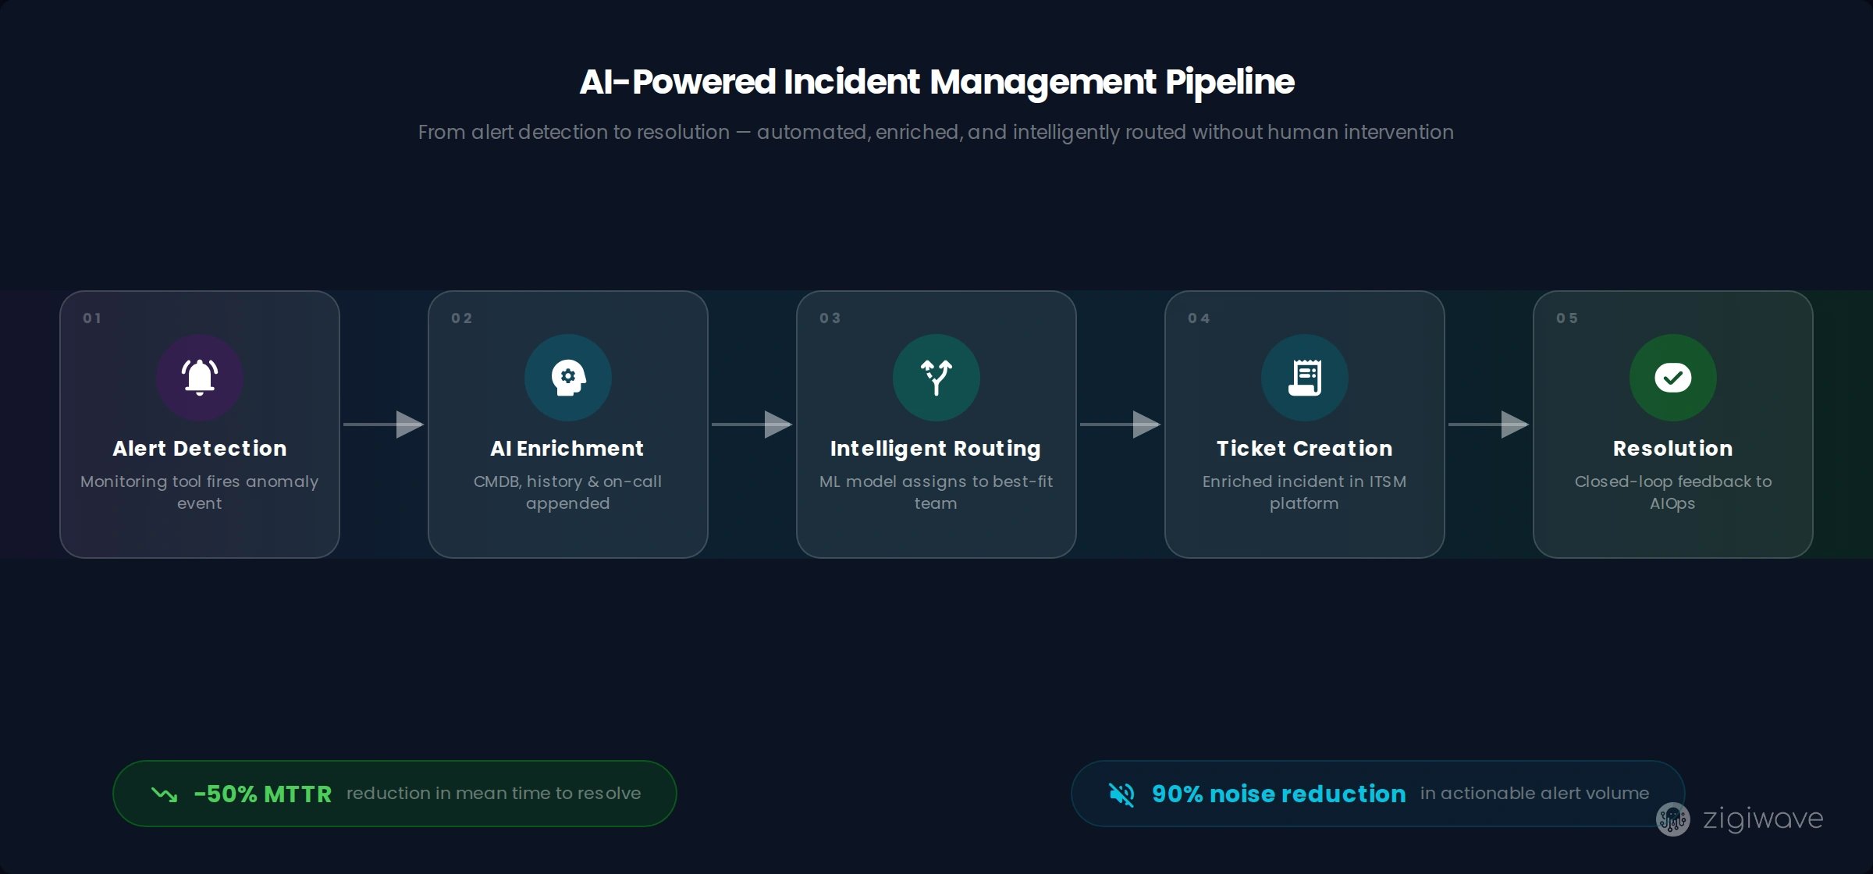Click 'Monitoring tool fires anomaly event' description
Viewport: 1873px width, 874px height.
coord(200,492)
